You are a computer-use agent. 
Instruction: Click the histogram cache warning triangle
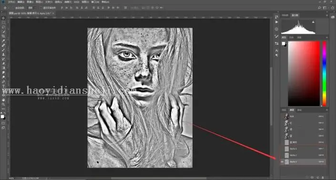313,22
